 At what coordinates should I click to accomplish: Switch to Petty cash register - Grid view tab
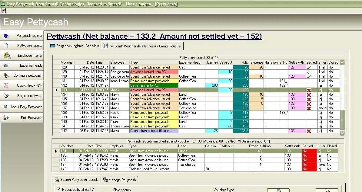tap(75, 46)
